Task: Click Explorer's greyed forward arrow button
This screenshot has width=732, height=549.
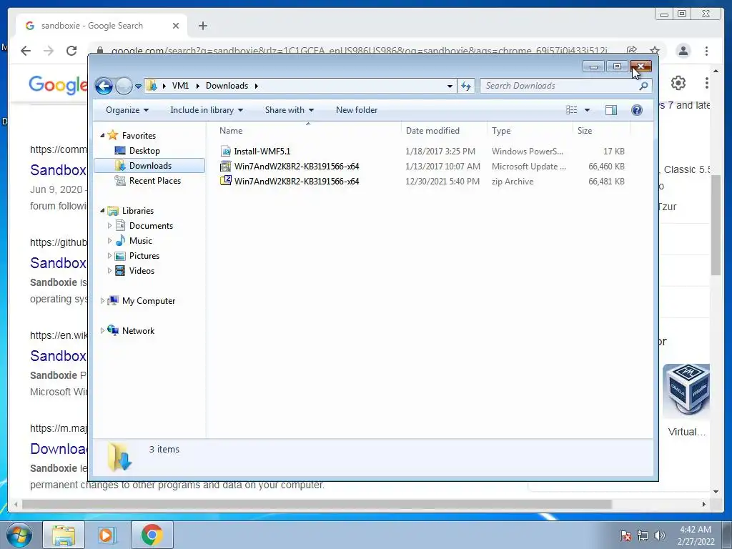Action: (124, 86)
